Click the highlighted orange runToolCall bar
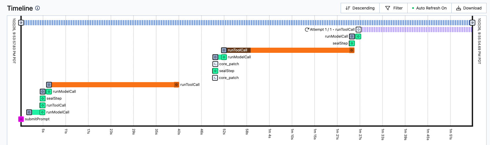 [x=288, y=50]
